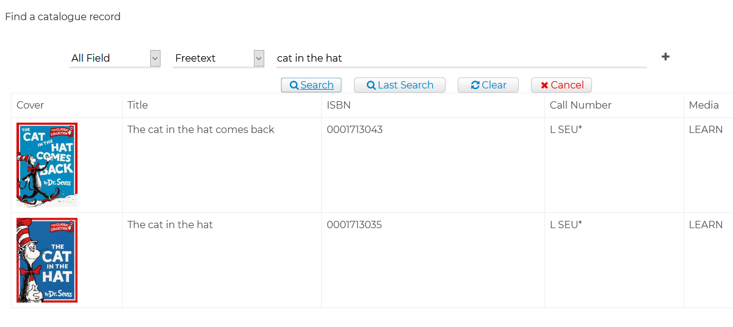
Task: Open the All Field dropdown
Action: coord(115,58)
